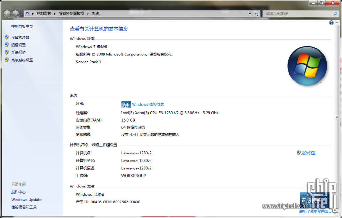Click the magnifier search icon

[x=335, y=14]
